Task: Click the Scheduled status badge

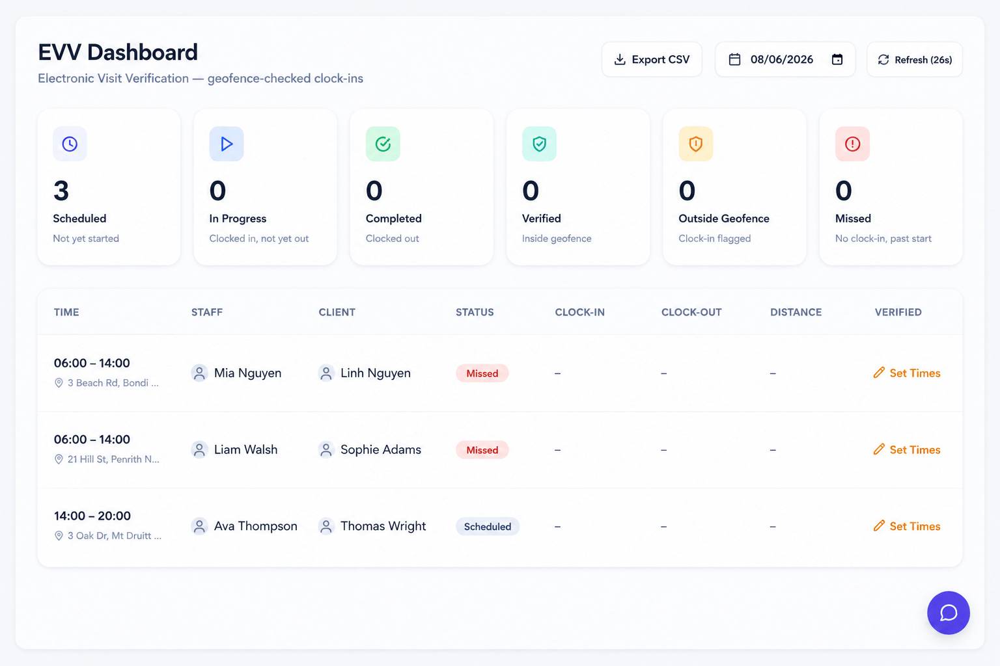Action: [x=488, y=527]
